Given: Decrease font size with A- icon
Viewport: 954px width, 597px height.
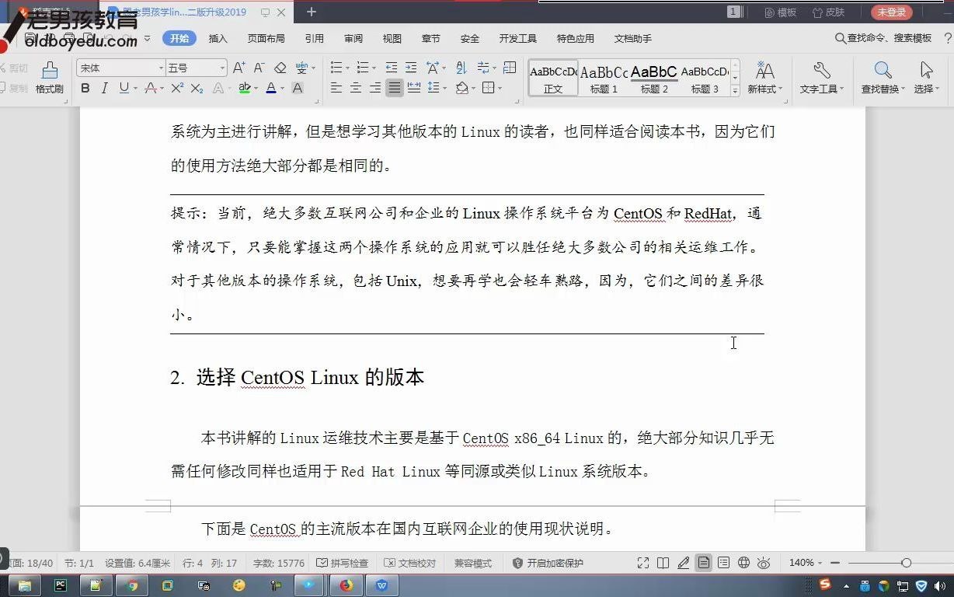Looking at the screenshot, I should coord(259,68).
